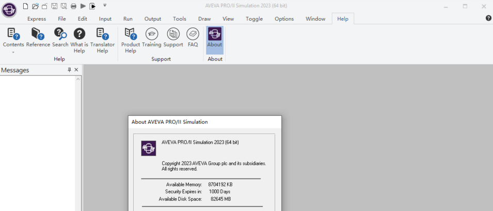Switch to the Input tab

pos(105,19)
